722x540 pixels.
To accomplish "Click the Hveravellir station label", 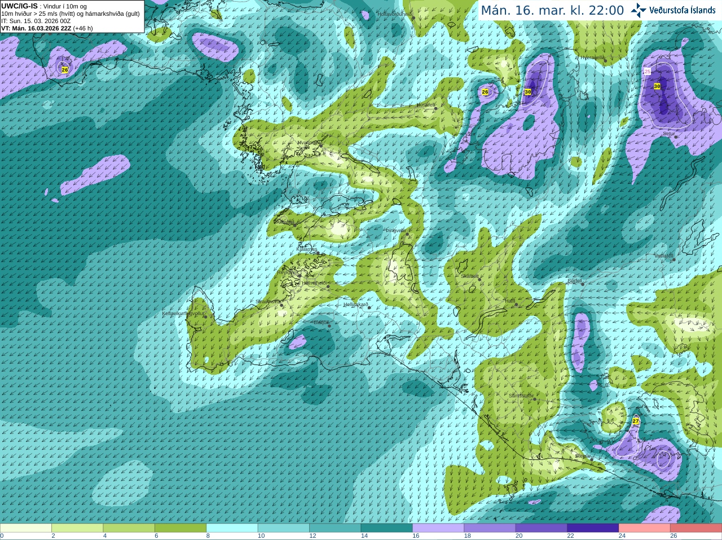I will (x=592, y=57).
